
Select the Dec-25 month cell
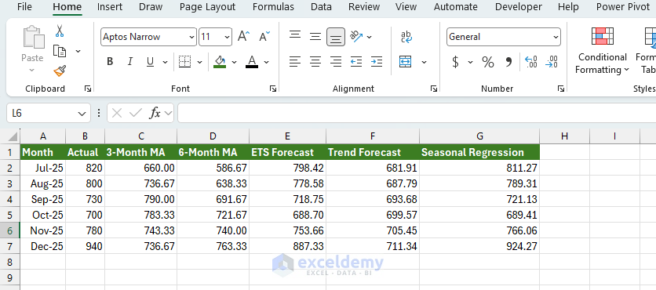click(x=43, y=246)
